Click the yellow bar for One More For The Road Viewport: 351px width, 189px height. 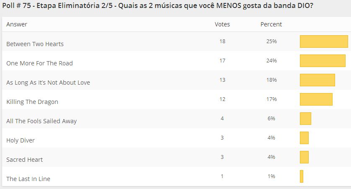(x=323, y=61)
